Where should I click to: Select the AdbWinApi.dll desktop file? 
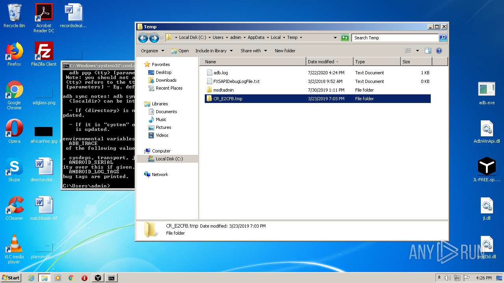[487, 131]
